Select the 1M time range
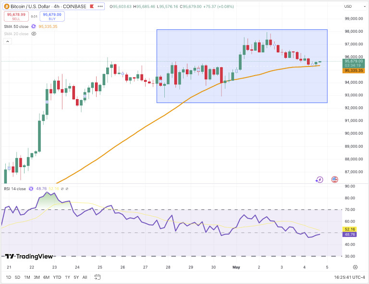Image resolution: width=369 pixels, height=284 pixels. click(x=27, y=277)
